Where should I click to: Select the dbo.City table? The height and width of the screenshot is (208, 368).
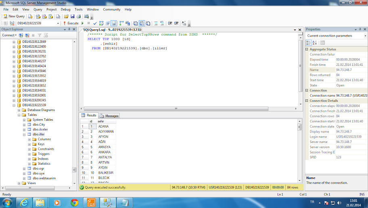39,124
